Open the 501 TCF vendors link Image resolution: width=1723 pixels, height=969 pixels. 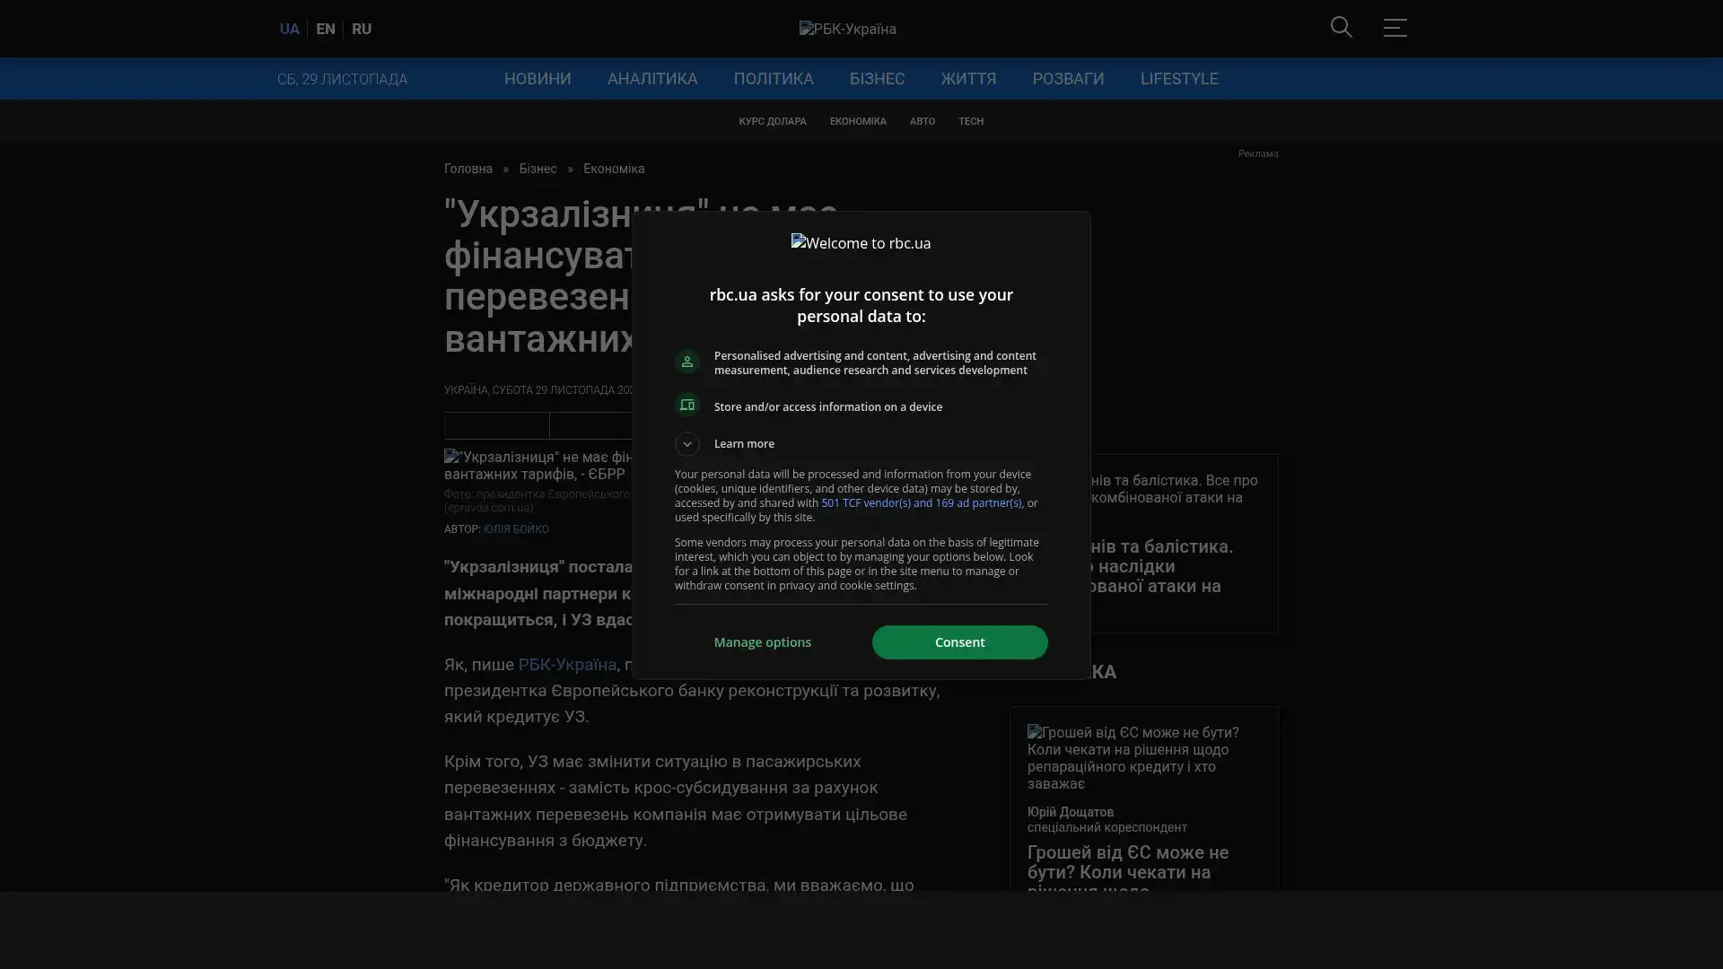[921, 503]
